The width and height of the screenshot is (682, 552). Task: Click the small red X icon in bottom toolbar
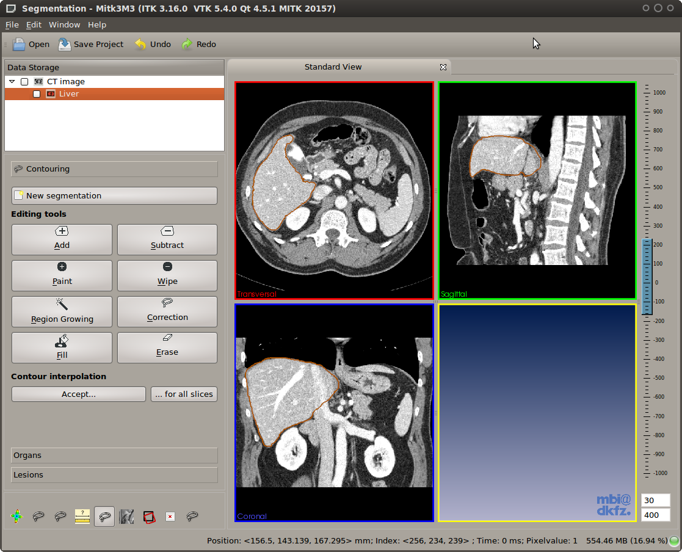pyautogui.click(x=170, y=517)
